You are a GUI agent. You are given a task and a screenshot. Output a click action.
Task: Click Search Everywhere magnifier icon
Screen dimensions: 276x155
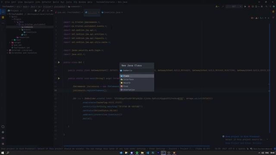pos(267,6)
